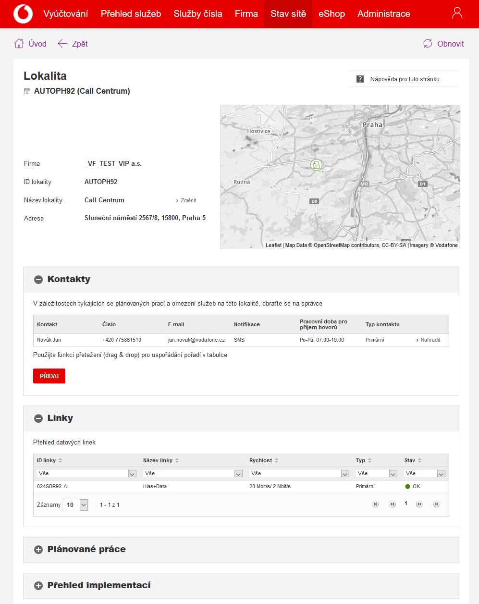Viewport: 479px width, 604px height.
Task: Click the 20 Mbit/s/ 2 Mbit/s speed cell
Action: tap(270, 486)
